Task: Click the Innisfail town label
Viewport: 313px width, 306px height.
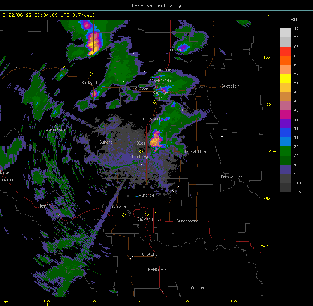Action: point(151,118)
